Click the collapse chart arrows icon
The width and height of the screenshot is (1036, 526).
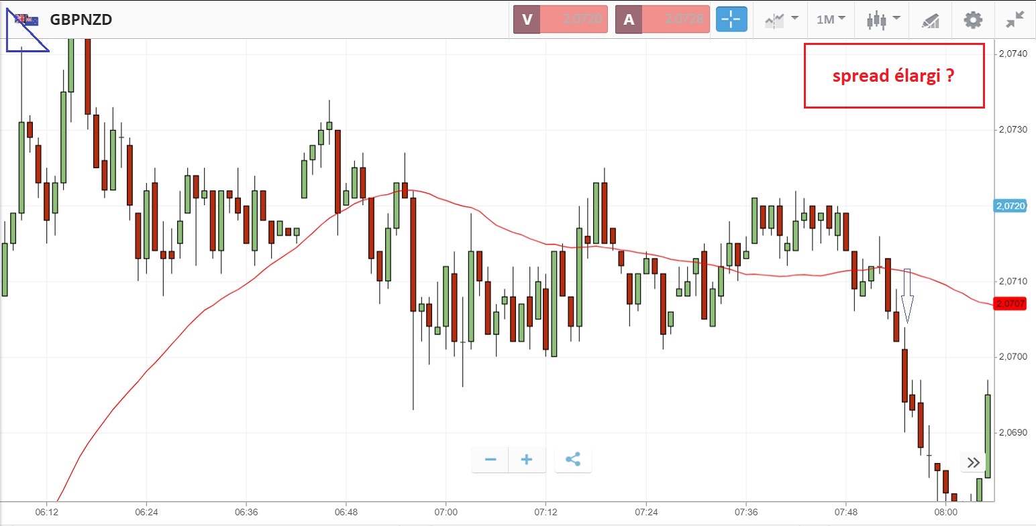click(x=1015, y=19)
